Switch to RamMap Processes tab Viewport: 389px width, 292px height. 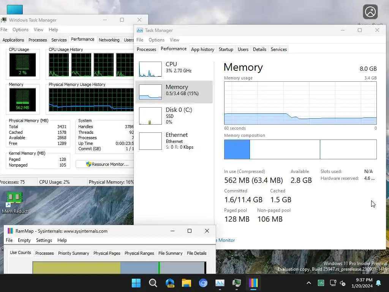44,253
